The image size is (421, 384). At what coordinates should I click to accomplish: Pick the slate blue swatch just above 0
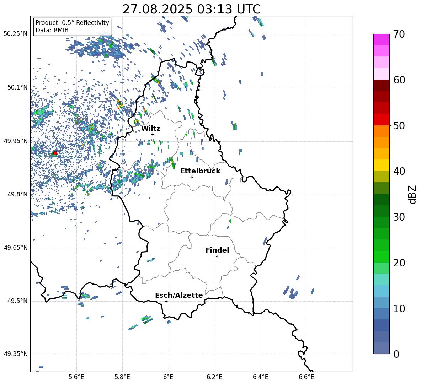[x=381, y=348]
